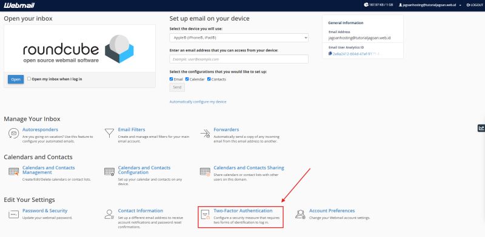Expand the account menu arrow in header

[460, 5]
